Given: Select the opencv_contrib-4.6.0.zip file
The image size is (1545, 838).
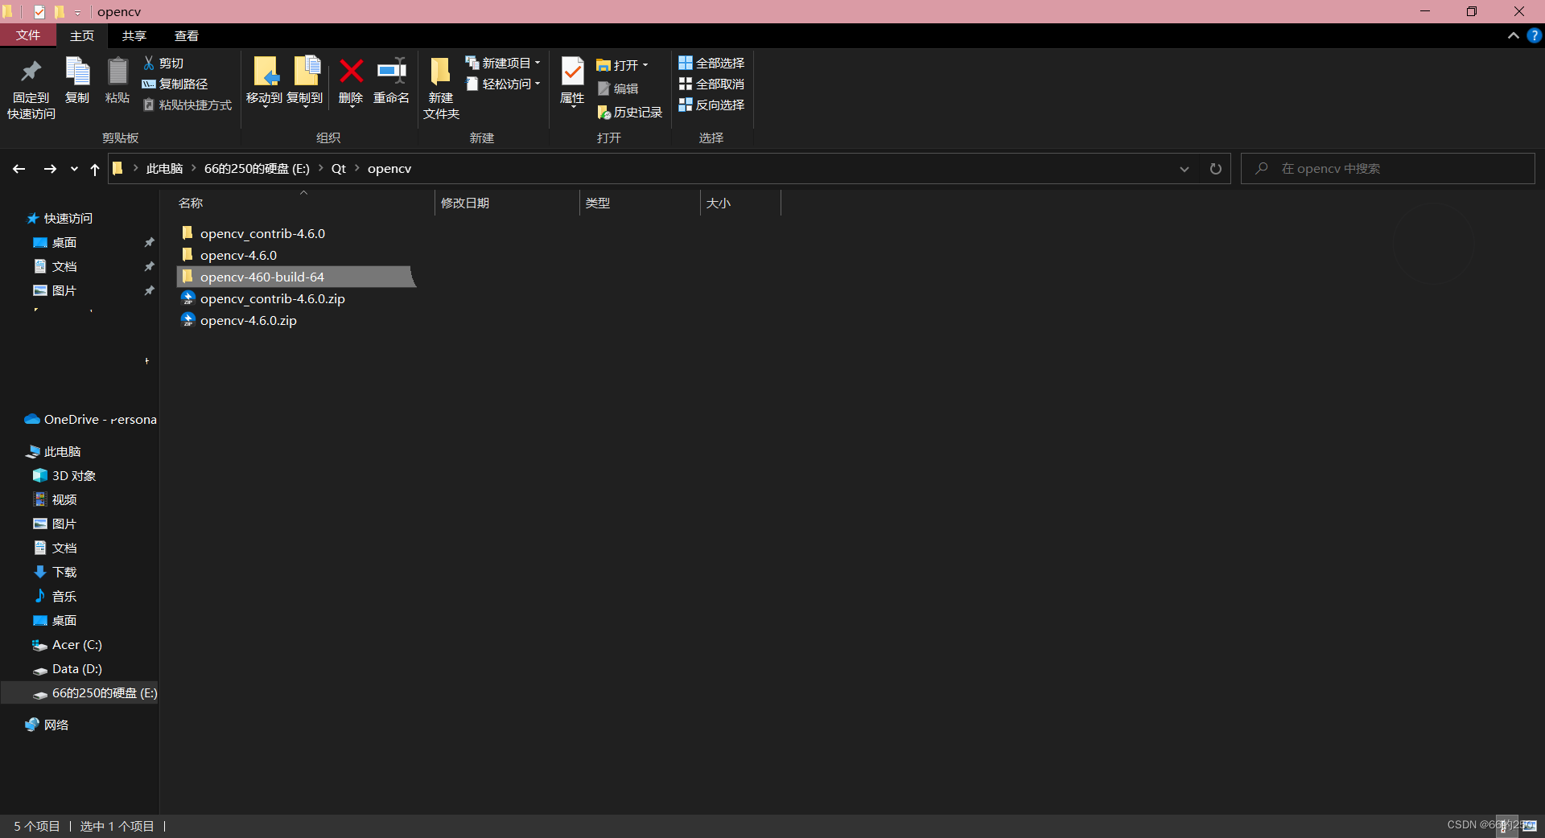Looking at the screenshot, I should [x=272, y=298].
